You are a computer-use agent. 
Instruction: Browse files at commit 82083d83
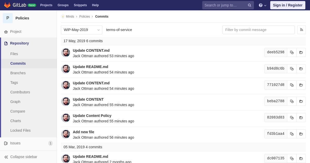coord(301,117)
